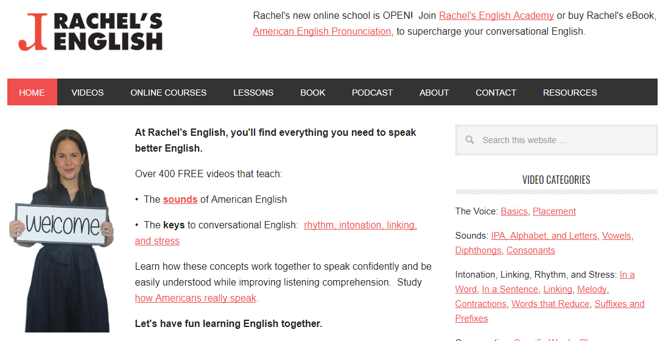
Task: Open the Vowels category link
Action: pos(617,236)
